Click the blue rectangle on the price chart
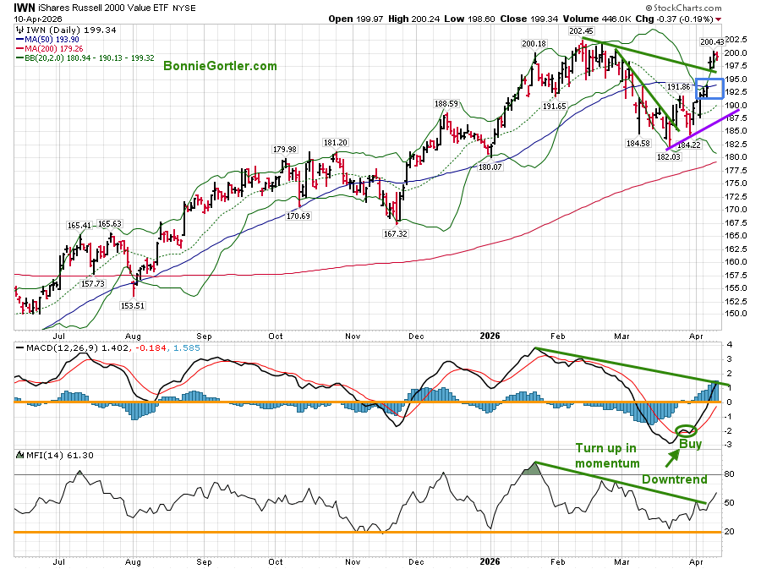 click(709, 87)
